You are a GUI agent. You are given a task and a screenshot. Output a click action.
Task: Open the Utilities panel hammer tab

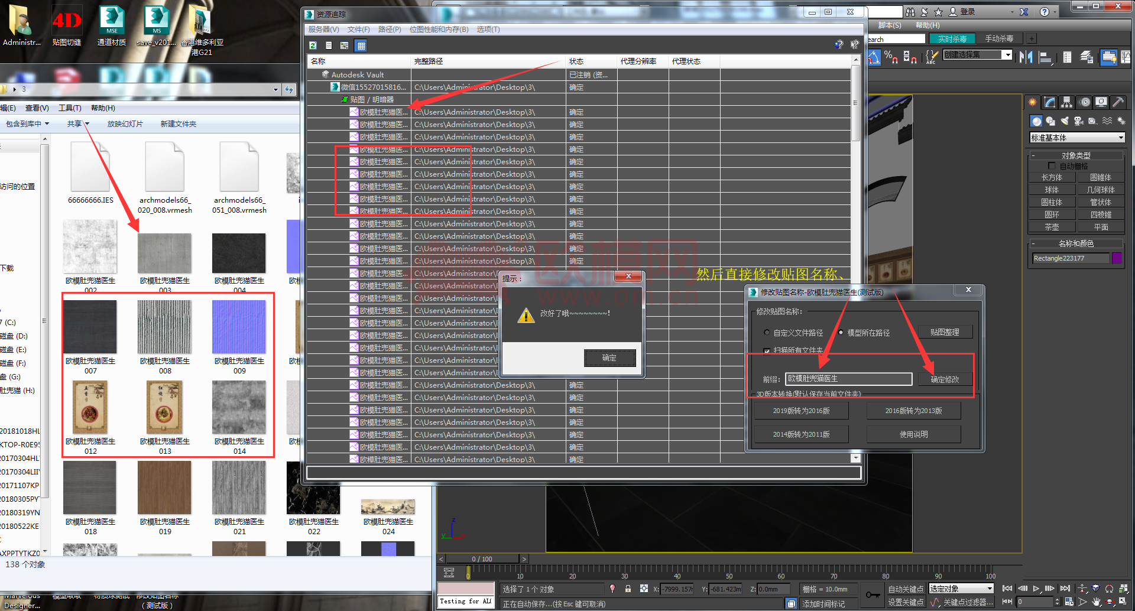click(x=1117, y=102)
